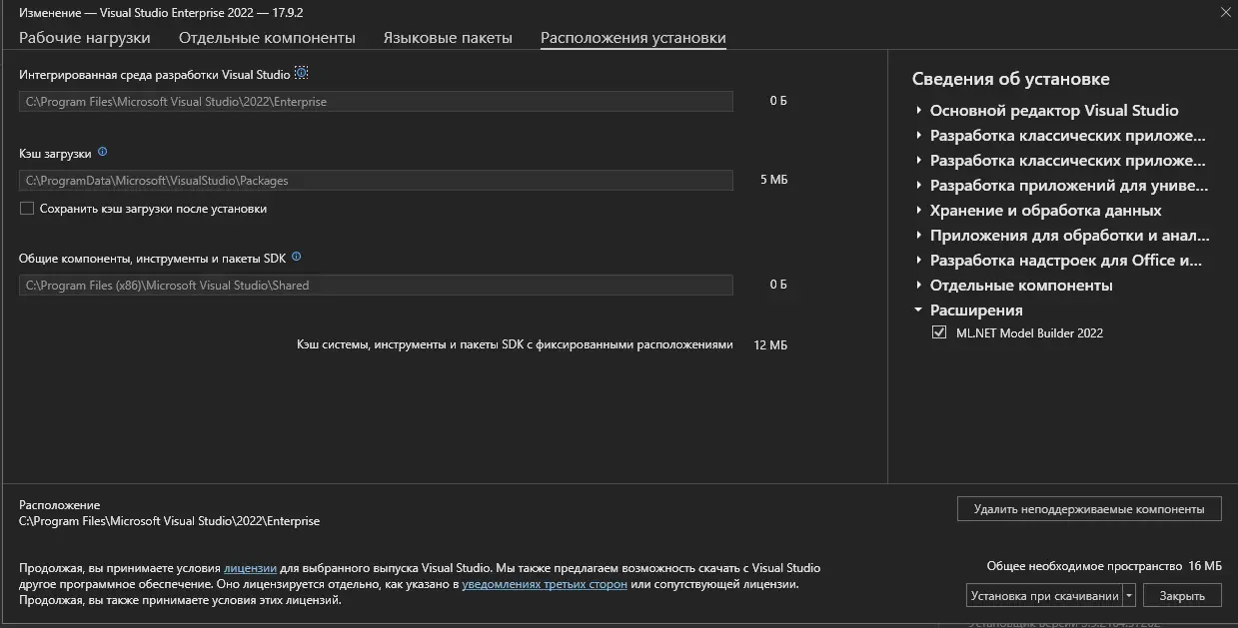The image size is (1238, 628).
Task: Open the Языковые пакеты tab
Action: pos(448,37)
